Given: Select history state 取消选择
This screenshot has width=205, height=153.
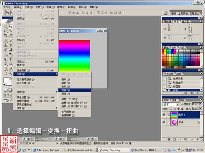Looking at the screenshot, I should [183, 83].
